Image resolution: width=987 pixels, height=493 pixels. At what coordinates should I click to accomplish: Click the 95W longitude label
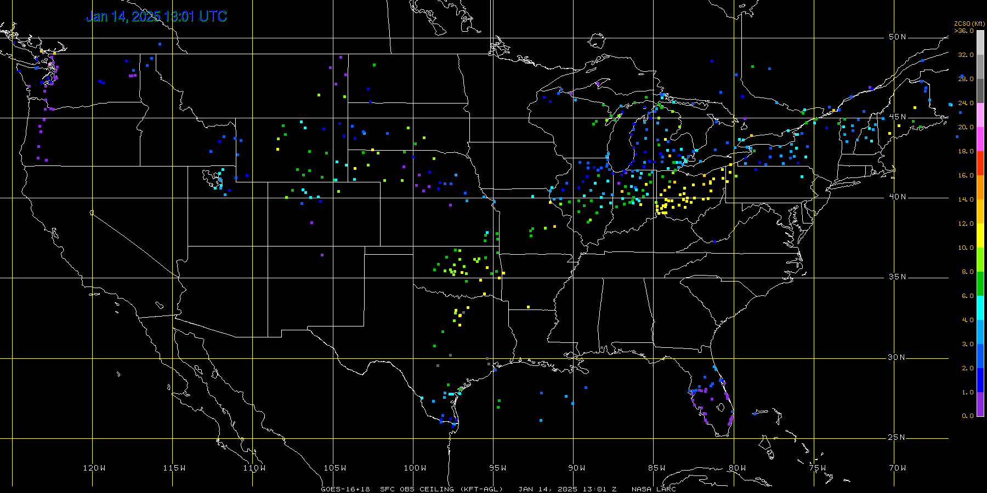[498, 468]
